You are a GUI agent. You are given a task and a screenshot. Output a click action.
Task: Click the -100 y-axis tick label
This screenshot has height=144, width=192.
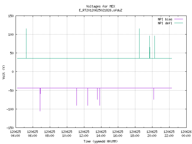pos(10,109)
